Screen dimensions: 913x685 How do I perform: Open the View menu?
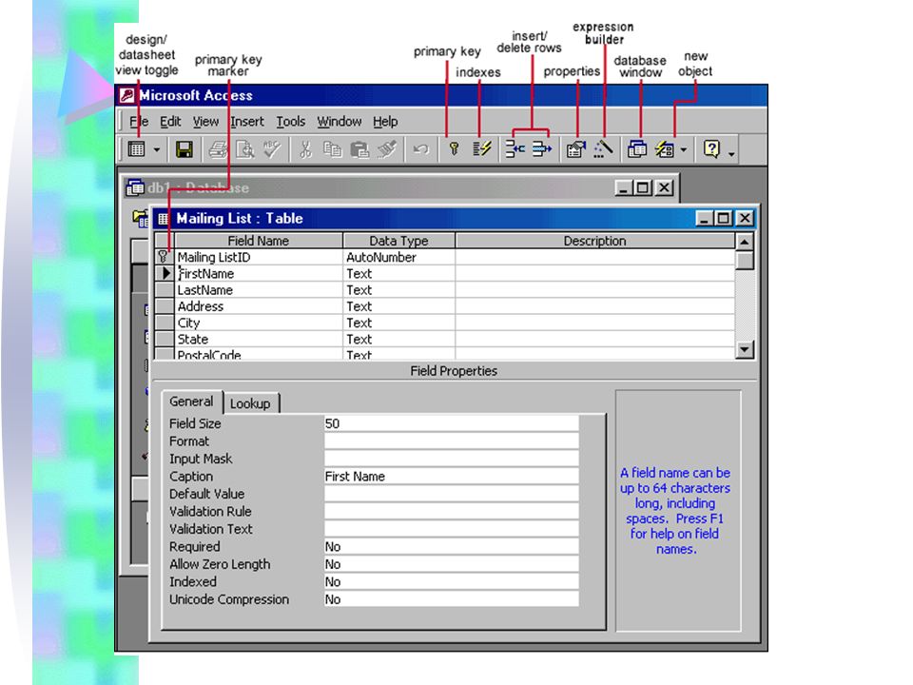(205, 122)
